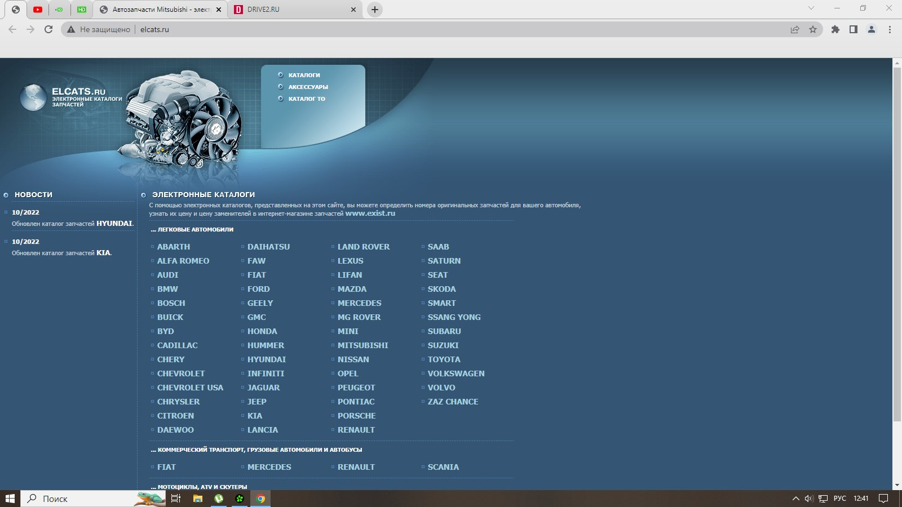Share this page via address bar icon
The width and height of the screenshot is (902, 507).
[x=795, y=29]
